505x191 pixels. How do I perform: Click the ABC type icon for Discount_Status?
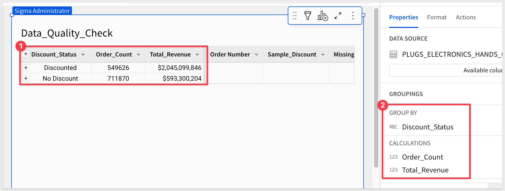(x=393, y=127)
